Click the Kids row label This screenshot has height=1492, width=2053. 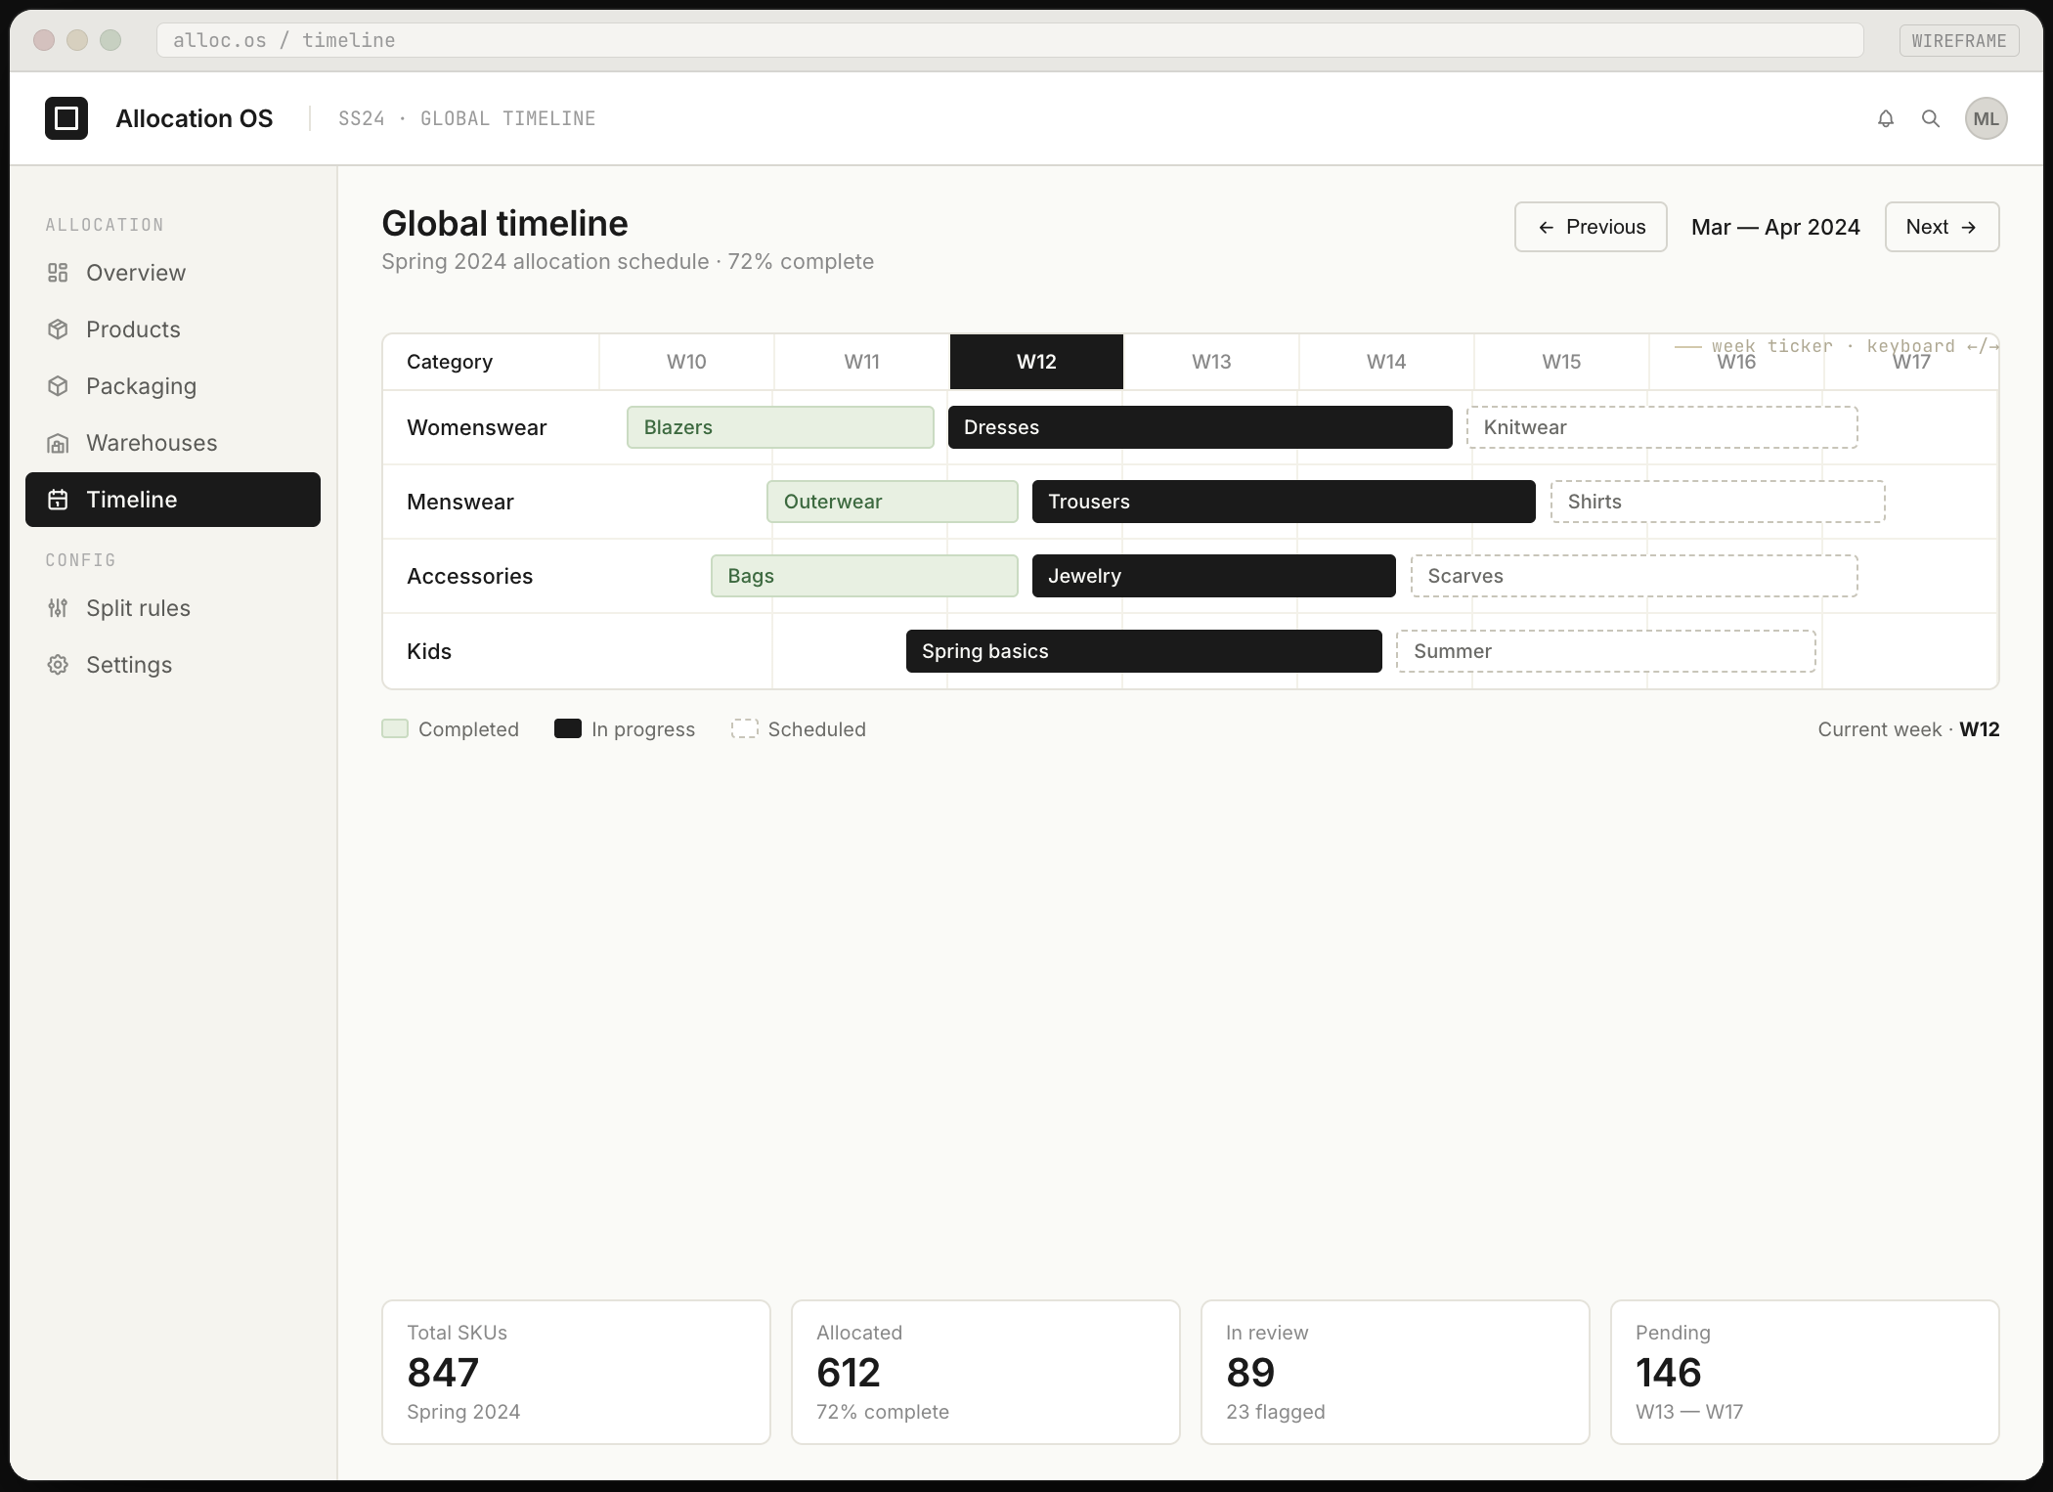coord(429,651)
